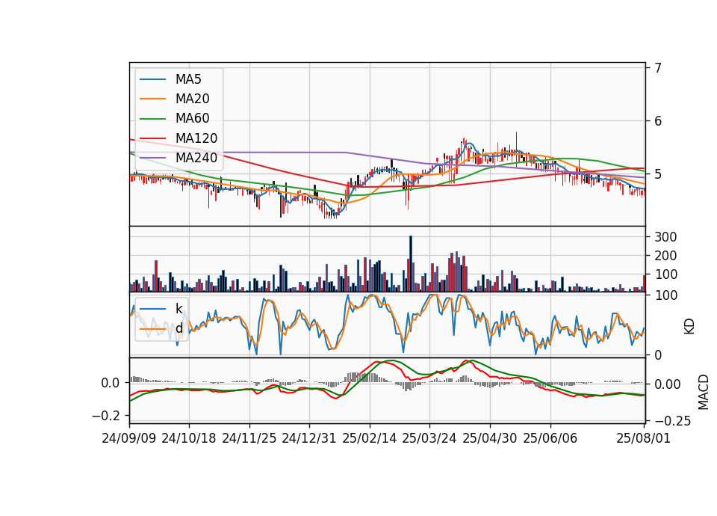Click the 24/11/25 date axis label
Image resolution: width=717 pixels, height=516 pixels.
[249, 438]
